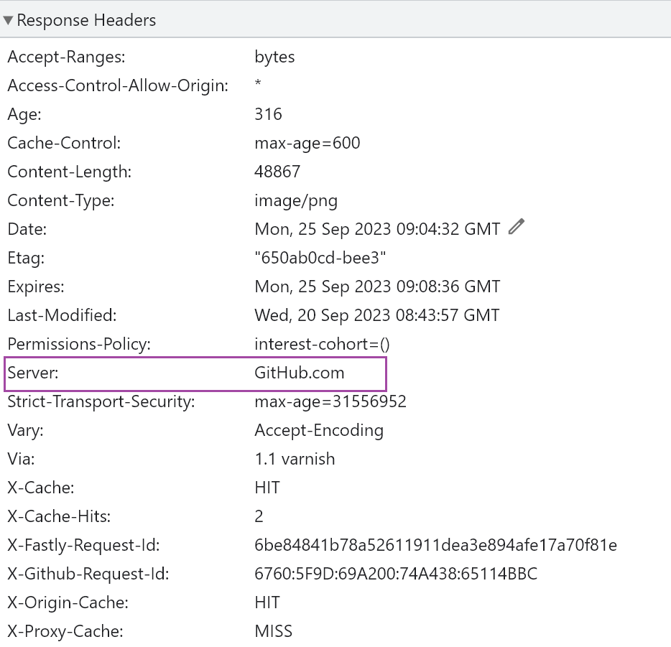
Task: Click the Vary Accept-Encoding value
Action: [x=318, y=431]
